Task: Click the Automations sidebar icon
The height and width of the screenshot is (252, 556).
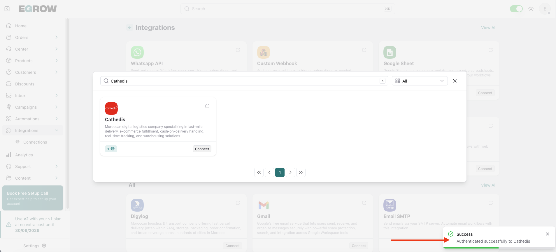Action: pos(9,119)
